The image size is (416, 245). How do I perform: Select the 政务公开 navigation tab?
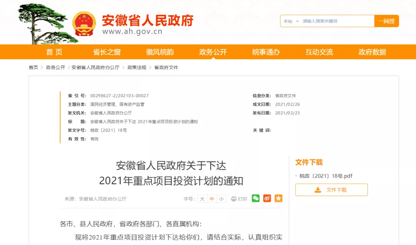[213, 52]
